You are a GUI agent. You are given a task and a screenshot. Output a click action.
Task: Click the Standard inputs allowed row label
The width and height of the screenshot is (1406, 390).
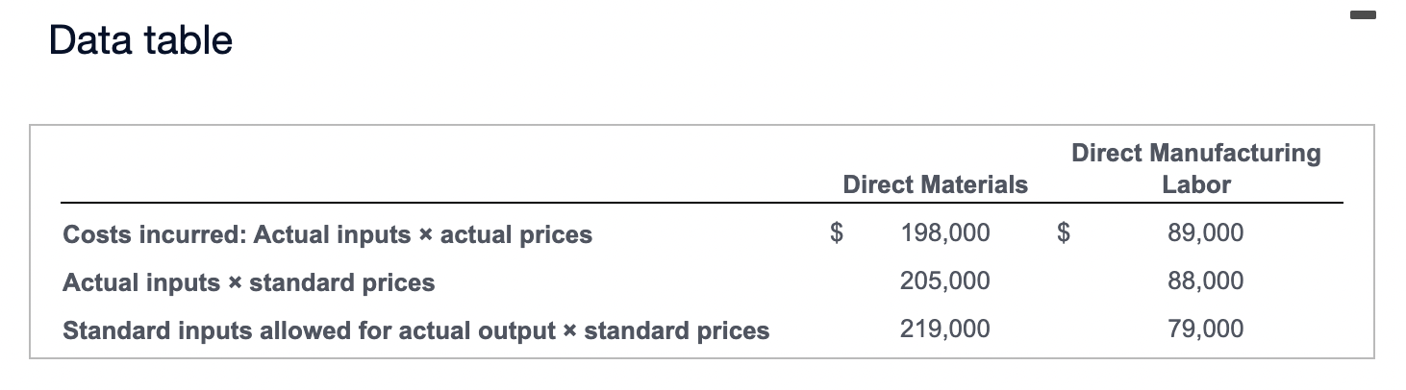pyautogui.click(x=415, y=330)
